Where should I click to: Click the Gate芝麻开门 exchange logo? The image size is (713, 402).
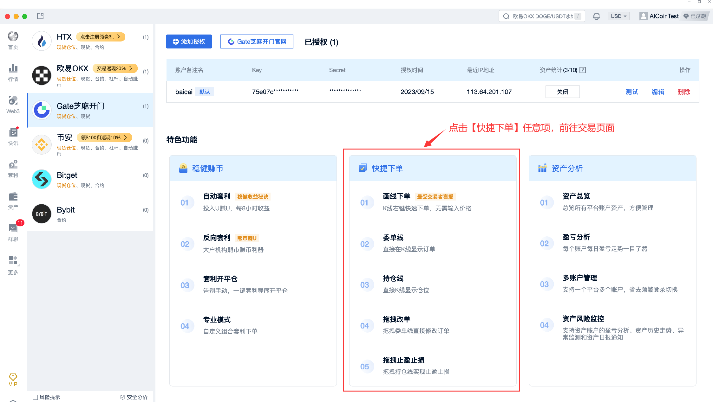pos(42,110)
